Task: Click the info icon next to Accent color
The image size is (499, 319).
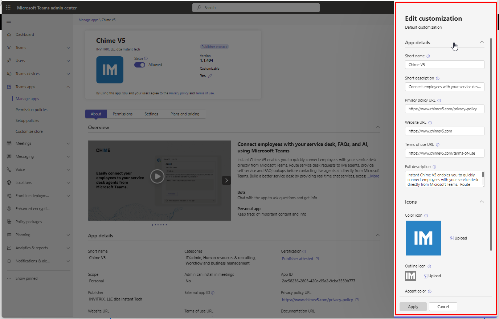Action: click(x=430, y=291)
